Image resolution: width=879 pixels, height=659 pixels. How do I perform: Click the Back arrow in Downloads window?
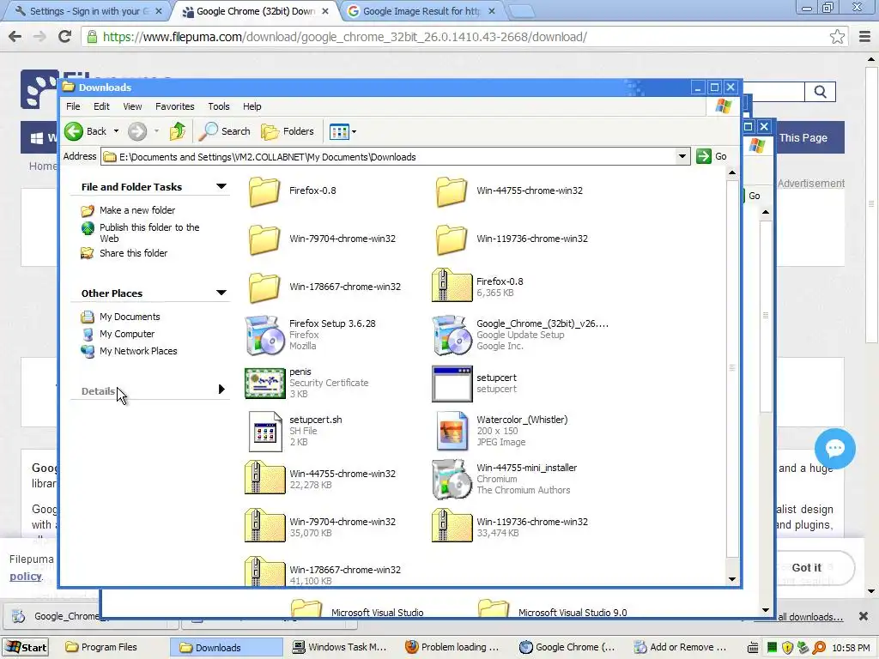[74, 131]
